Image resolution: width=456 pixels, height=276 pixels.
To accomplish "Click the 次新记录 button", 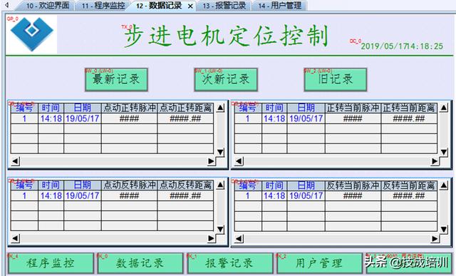I will coord(226,80).
